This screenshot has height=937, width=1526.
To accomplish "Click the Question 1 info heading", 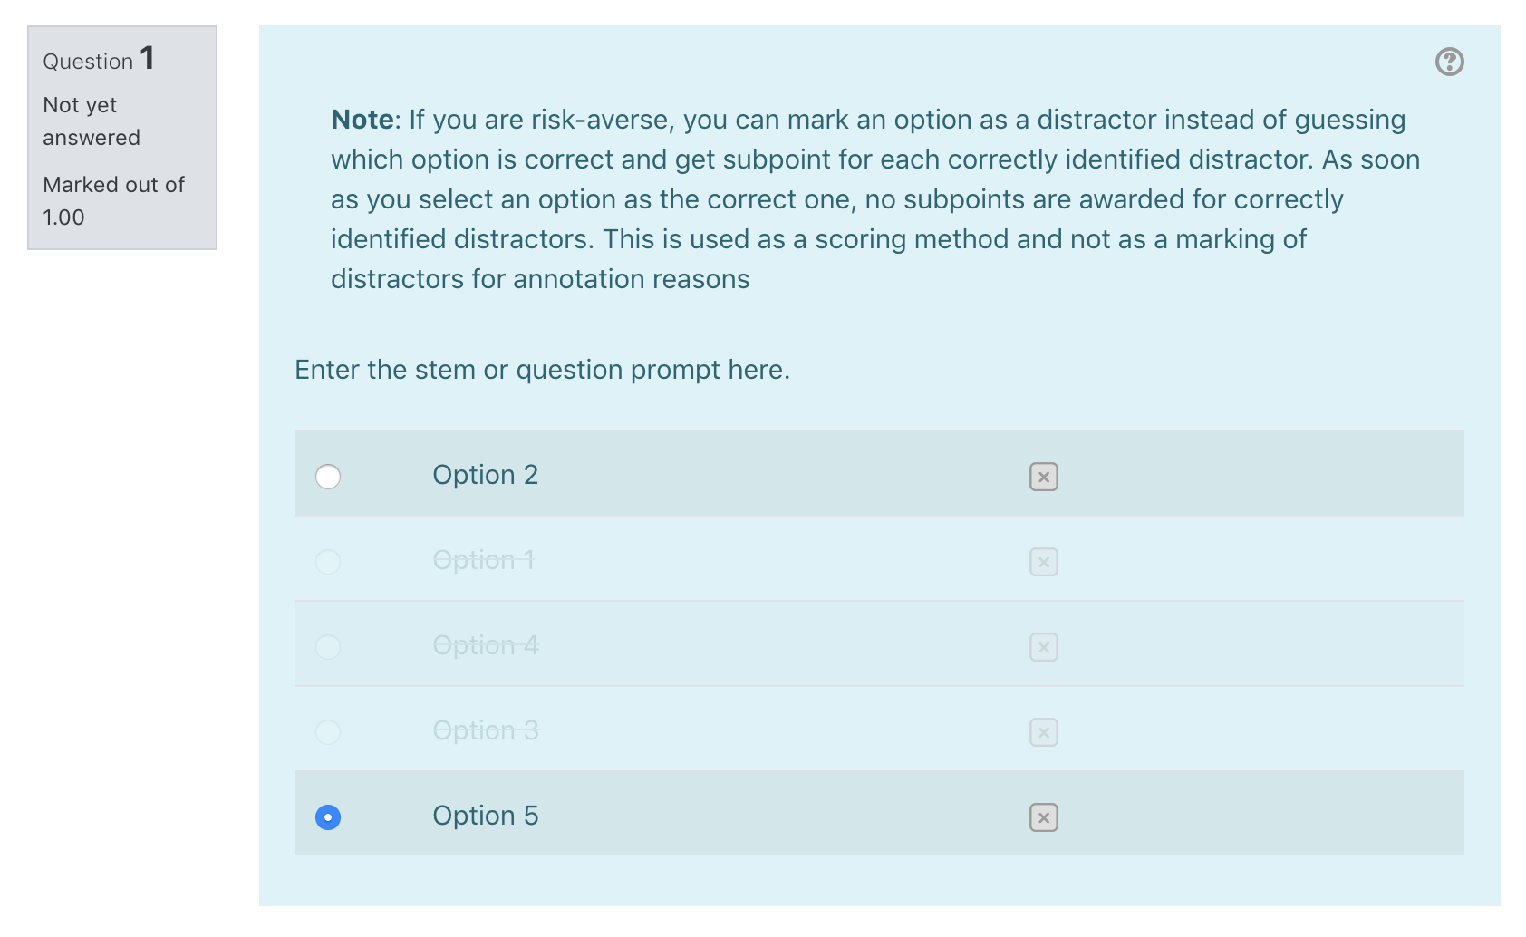I will (99, 60).
